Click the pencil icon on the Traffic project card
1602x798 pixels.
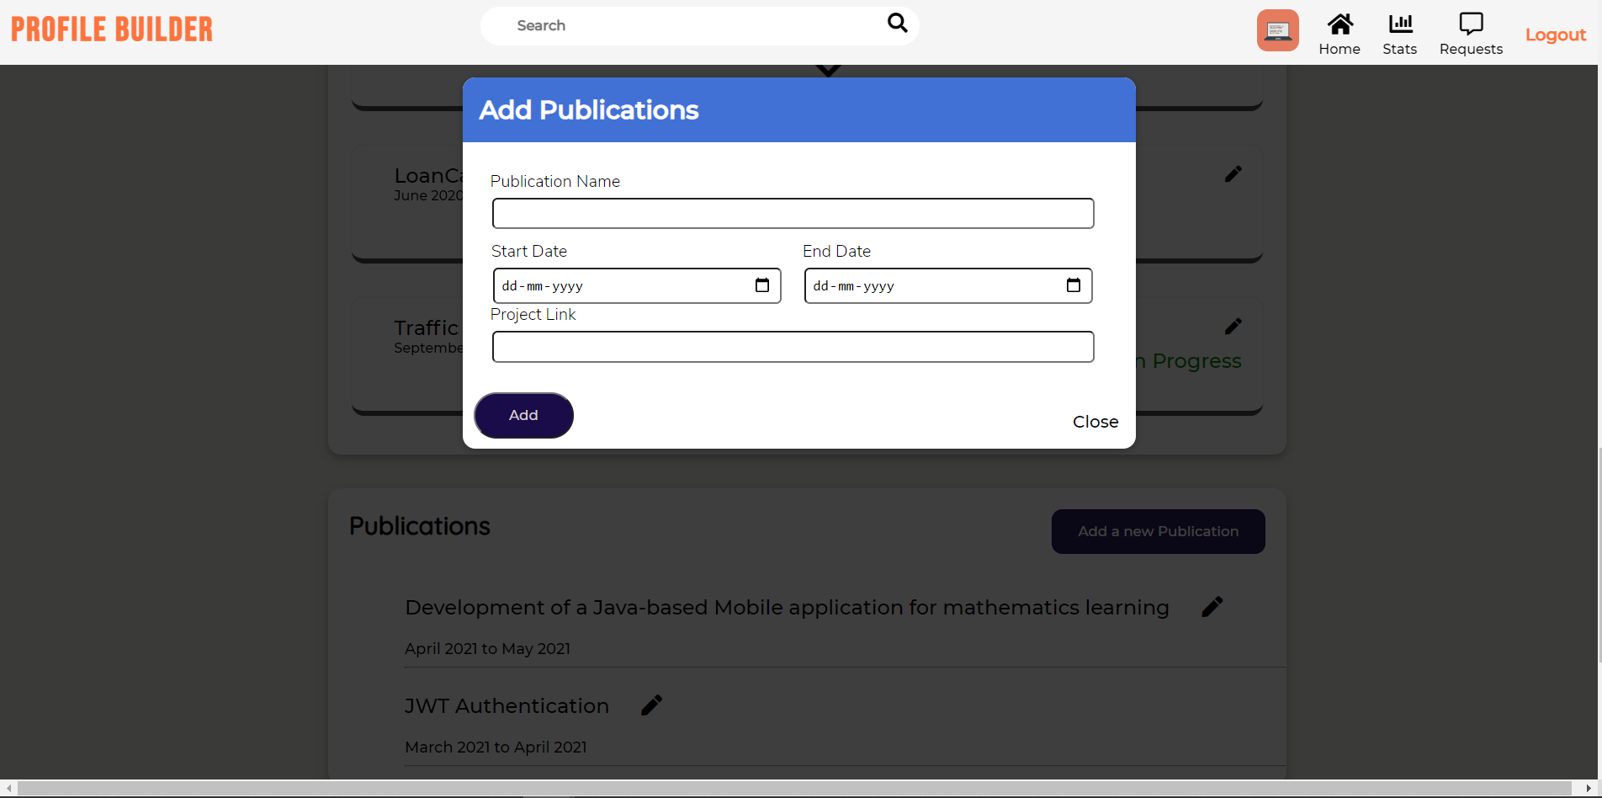[1233, 326]
